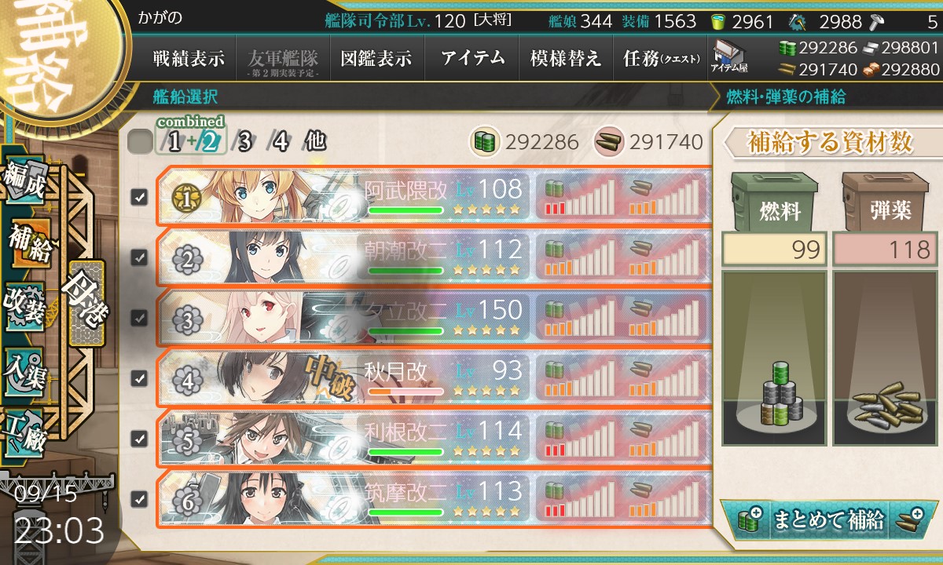
Task: Open the アイテム屋 shop icon
Action: click(728, 58)
